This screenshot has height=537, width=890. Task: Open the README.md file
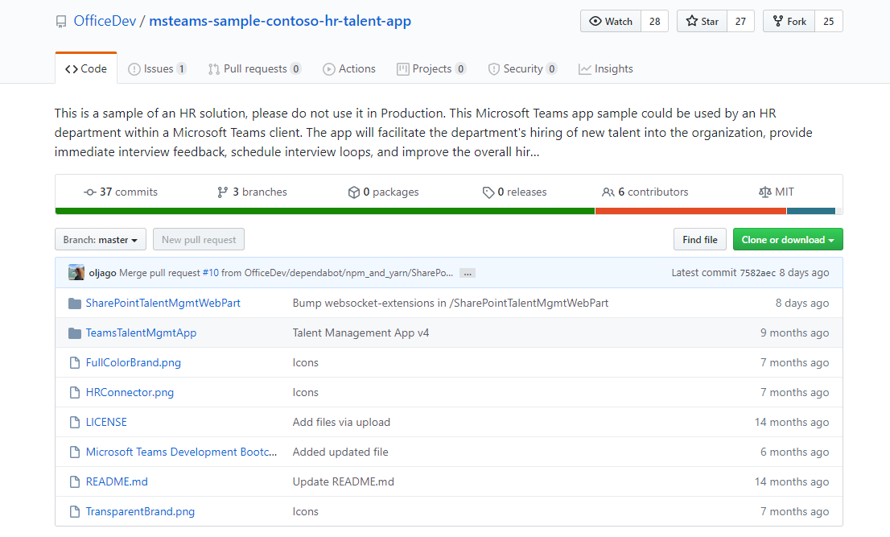(117, 482)
